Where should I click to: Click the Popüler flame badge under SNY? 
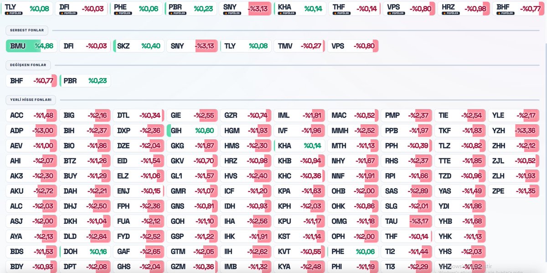[x=232, y=13]
